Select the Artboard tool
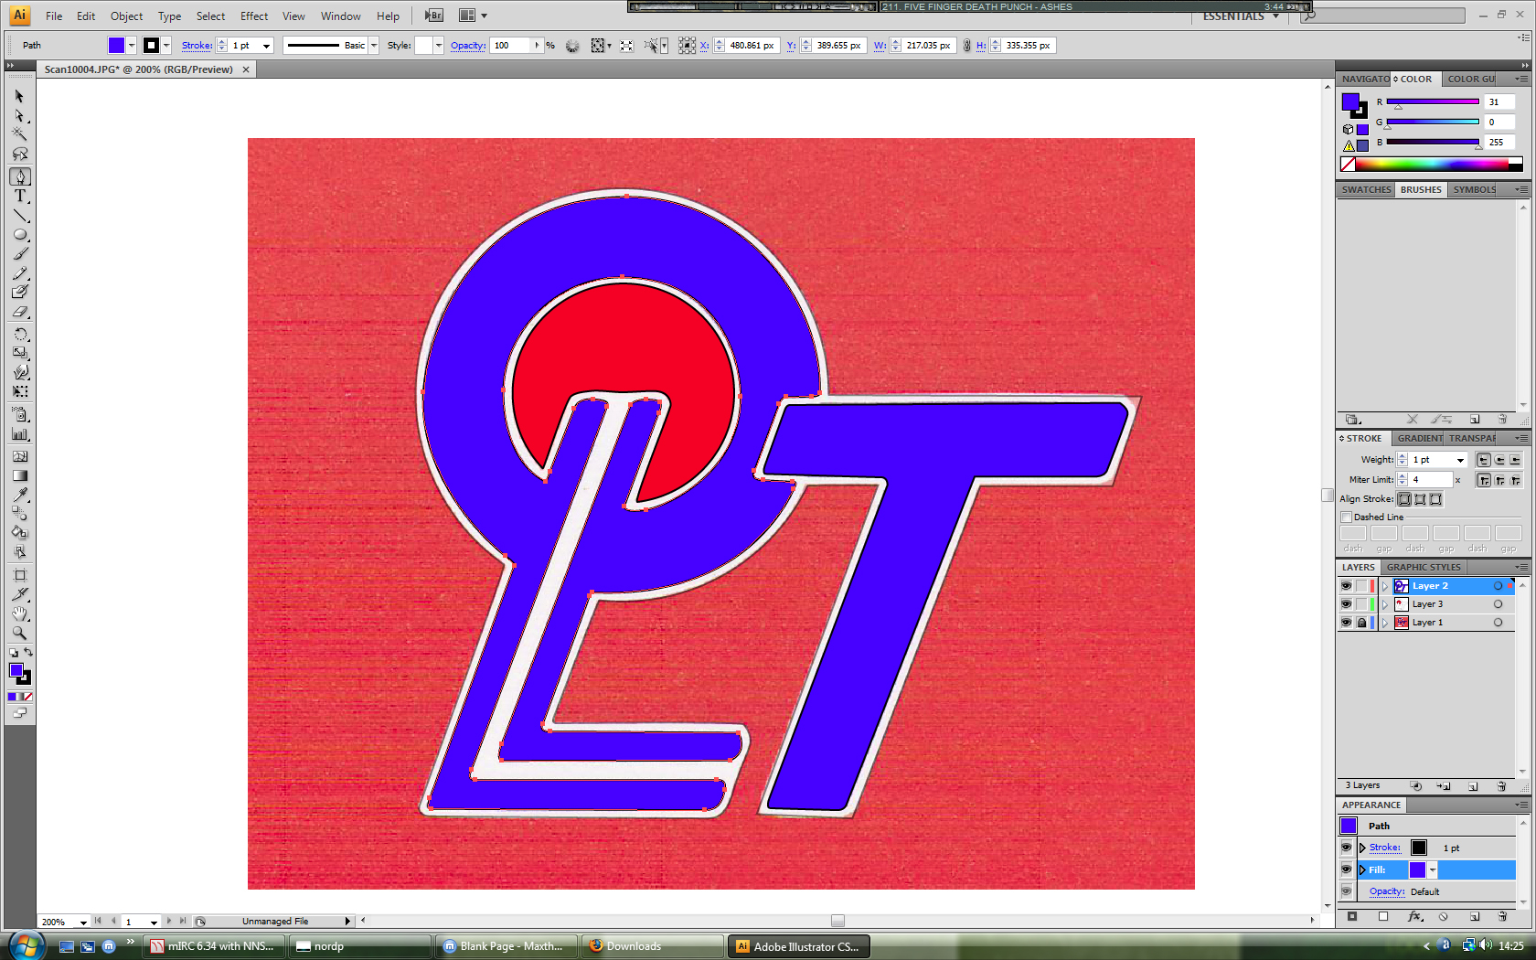Image resolution: width=1536 pixels, height=960 pixels. (x=19, y=575)
